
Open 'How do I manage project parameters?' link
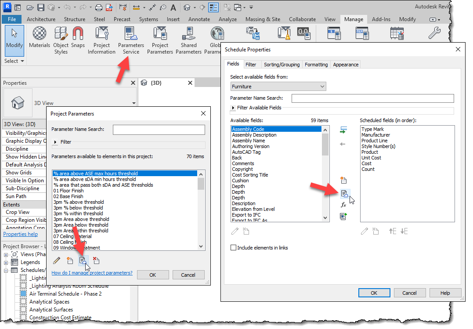pyautogui.click(x=92, y=273)
